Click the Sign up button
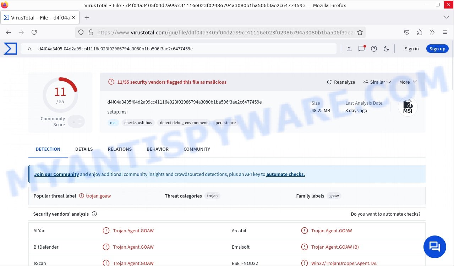This screenshot has height=266, width=454. (437, 49)
